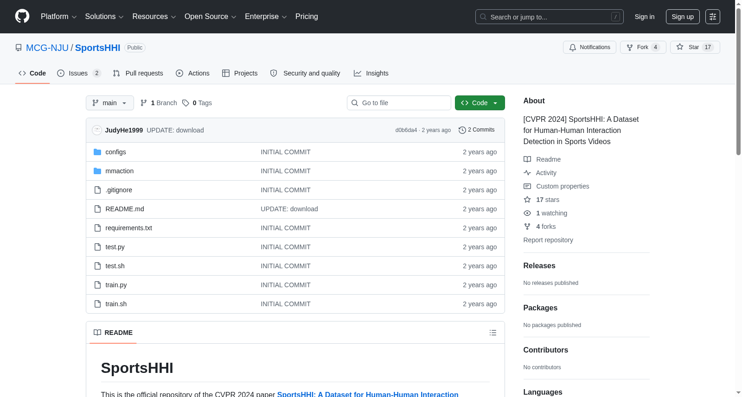The image size is (742, 397).
Task: Open the mmaction folder name
Action: (x=120, y=171)
